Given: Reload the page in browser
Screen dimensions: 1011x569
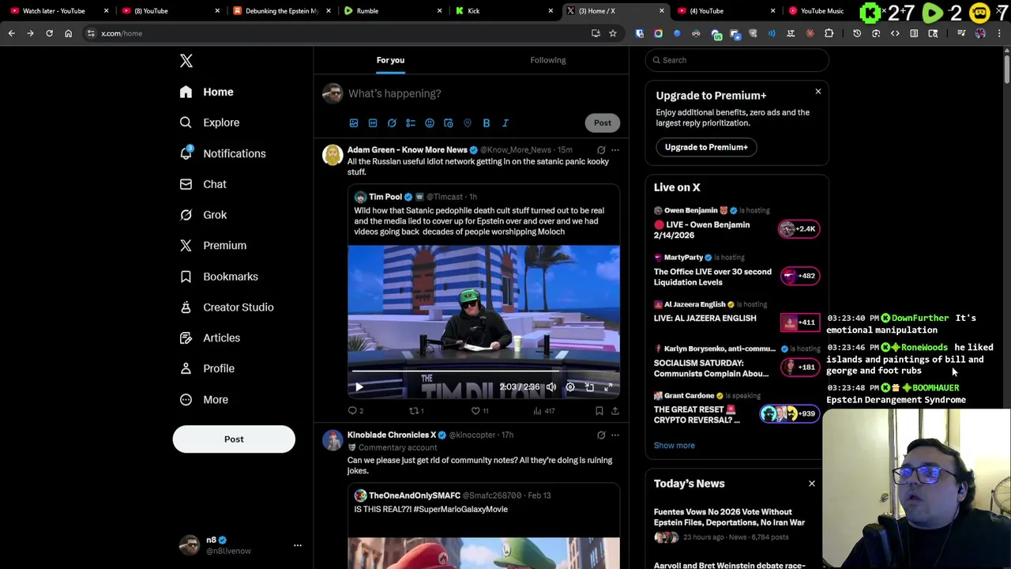Looking at the screenshot, I should pos(49,33).
